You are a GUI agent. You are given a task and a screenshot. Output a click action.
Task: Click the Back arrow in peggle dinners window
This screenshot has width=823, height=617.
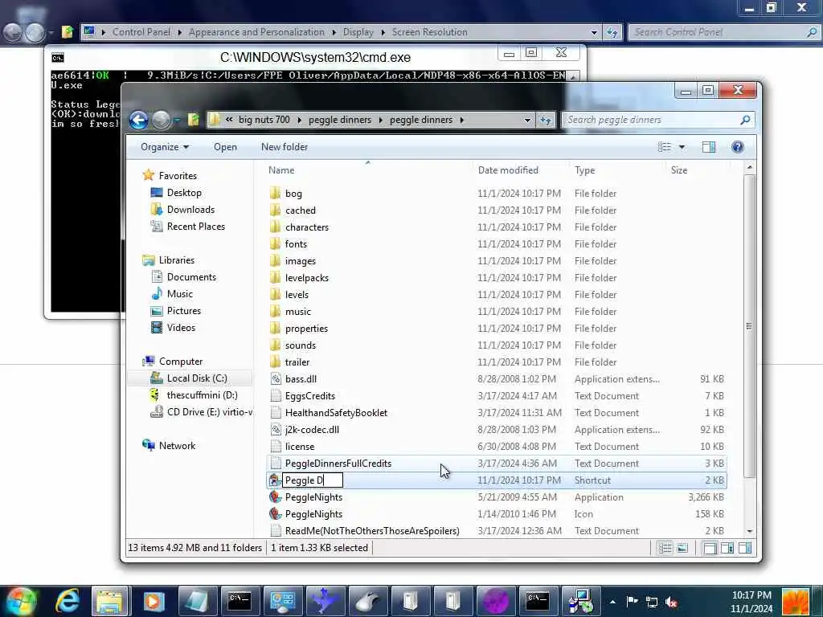click(138, 121)
